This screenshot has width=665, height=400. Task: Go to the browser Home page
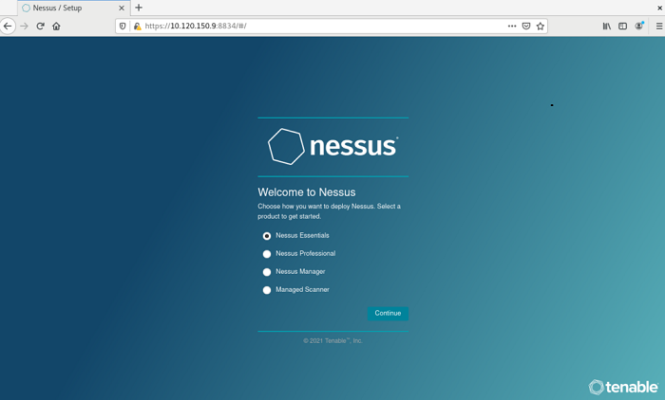56,27
